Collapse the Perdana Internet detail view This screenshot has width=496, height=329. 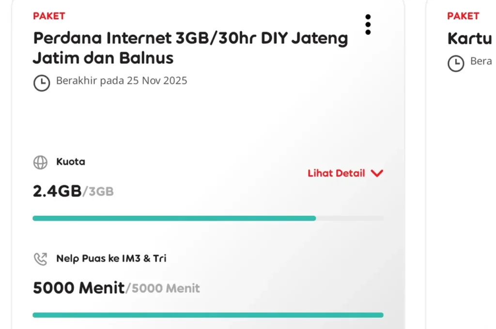pyautogui.click(x=345, y=173)
